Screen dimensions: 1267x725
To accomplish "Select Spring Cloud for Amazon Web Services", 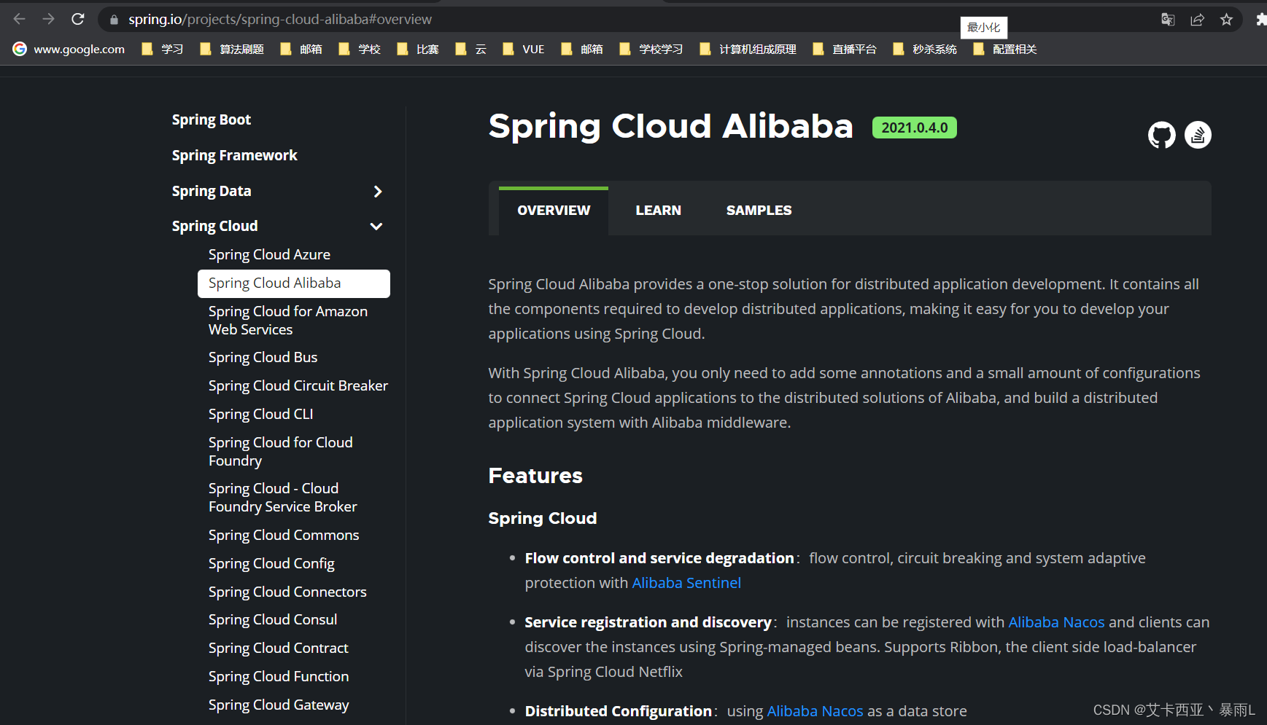I will click(x=288, y=321).
